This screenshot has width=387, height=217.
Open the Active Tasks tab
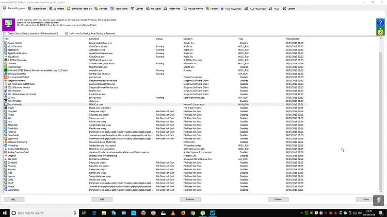pos(119,9)
